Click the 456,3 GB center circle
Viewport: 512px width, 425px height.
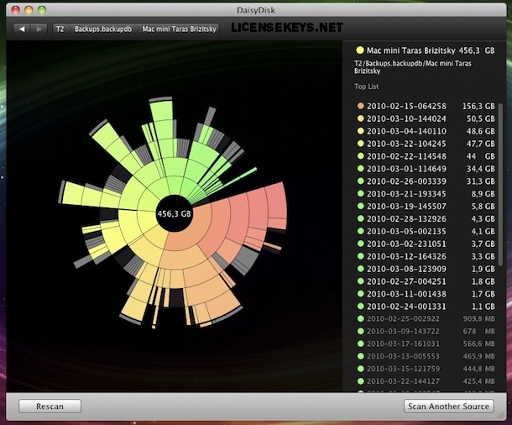(174, 213)
